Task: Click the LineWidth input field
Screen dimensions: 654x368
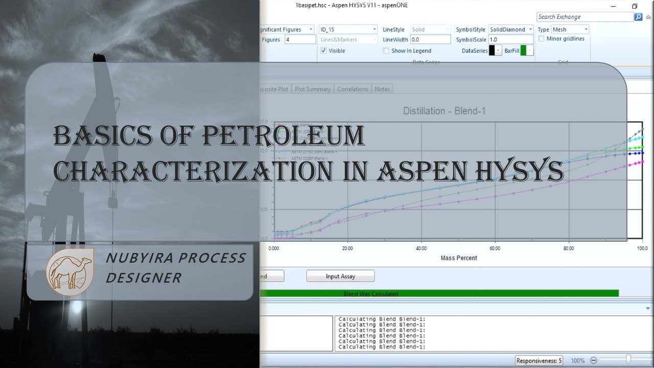Action: coord(430,39)
